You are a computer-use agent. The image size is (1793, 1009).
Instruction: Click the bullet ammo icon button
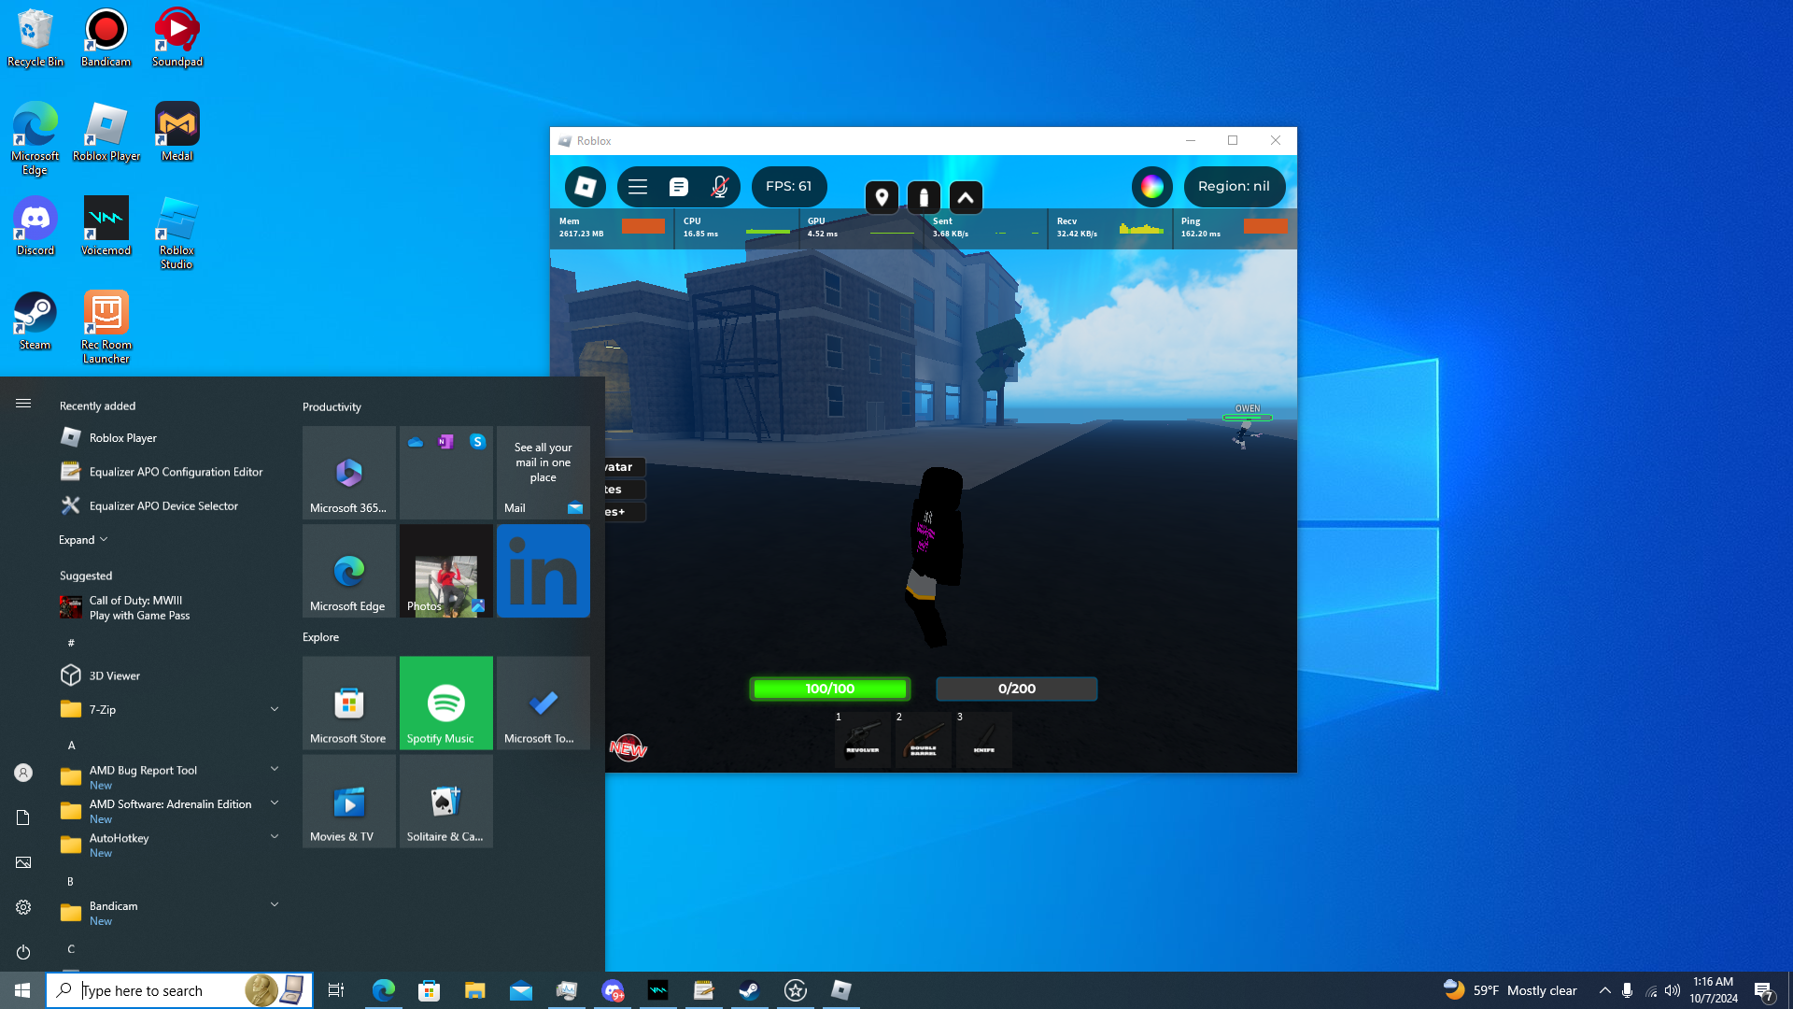[x=924, y=197]
